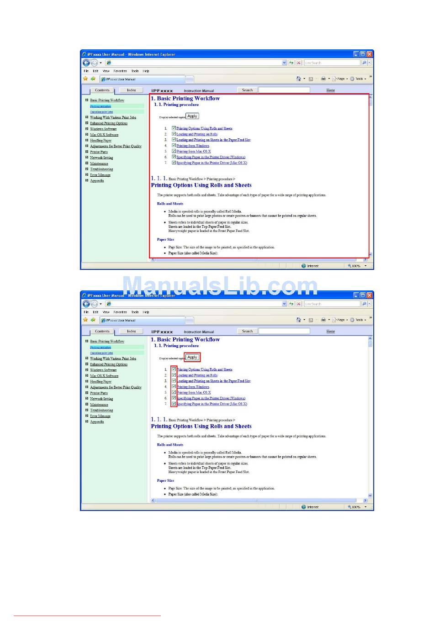The height and width of the screenshot is (621, 434).
Task: Open the Tools menu in the lower window's menu bar
Action: pos(135,312)
